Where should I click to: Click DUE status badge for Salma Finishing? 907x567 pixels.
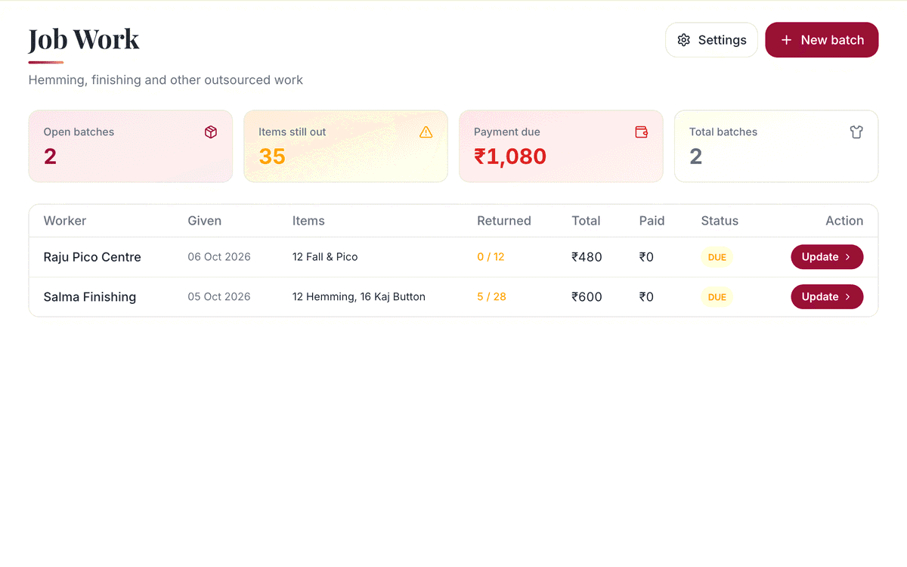tap(717, 297)
